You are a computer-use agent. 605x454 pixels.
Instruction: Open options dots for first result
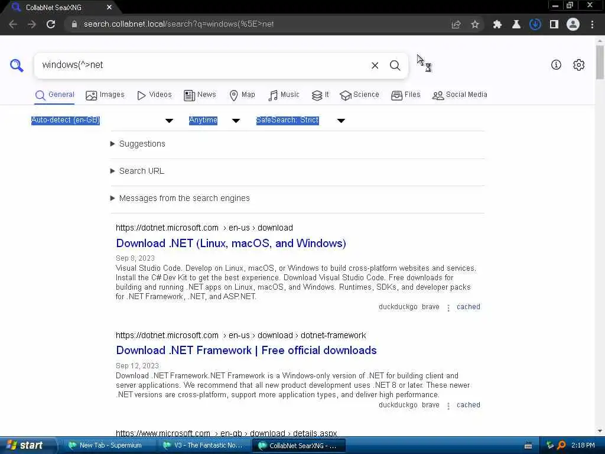pos(448,307)
